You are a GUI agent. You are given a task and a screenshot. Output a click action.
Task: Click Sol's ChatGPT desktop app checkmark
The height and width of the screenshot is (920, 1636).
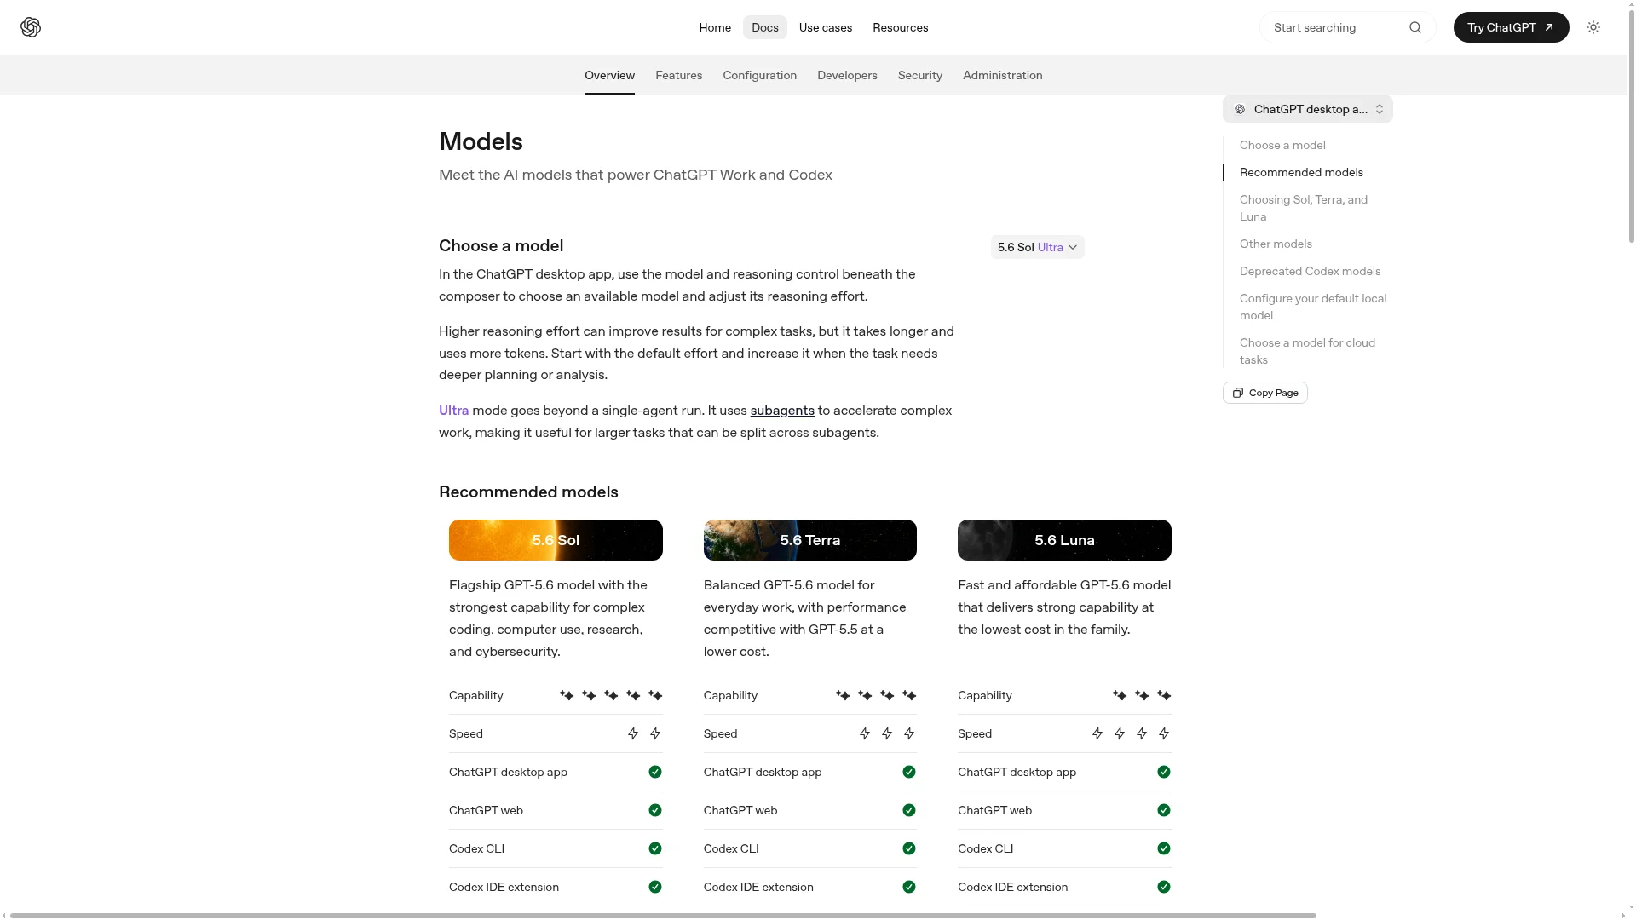pyautogui.click(x=655, y=772)
